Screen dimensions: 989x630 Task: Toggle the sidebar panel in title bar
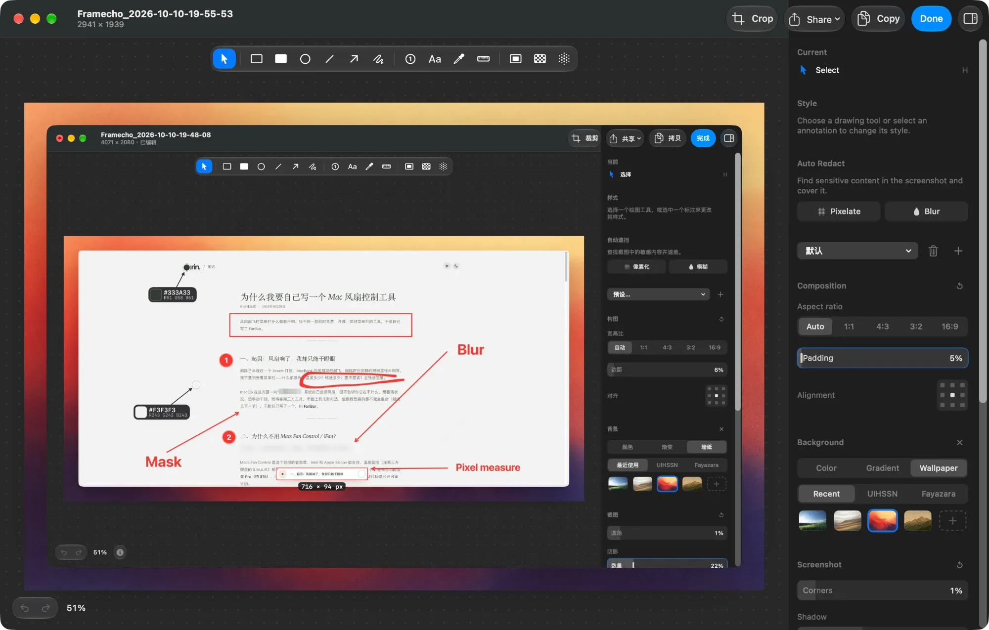coord(970,18)
